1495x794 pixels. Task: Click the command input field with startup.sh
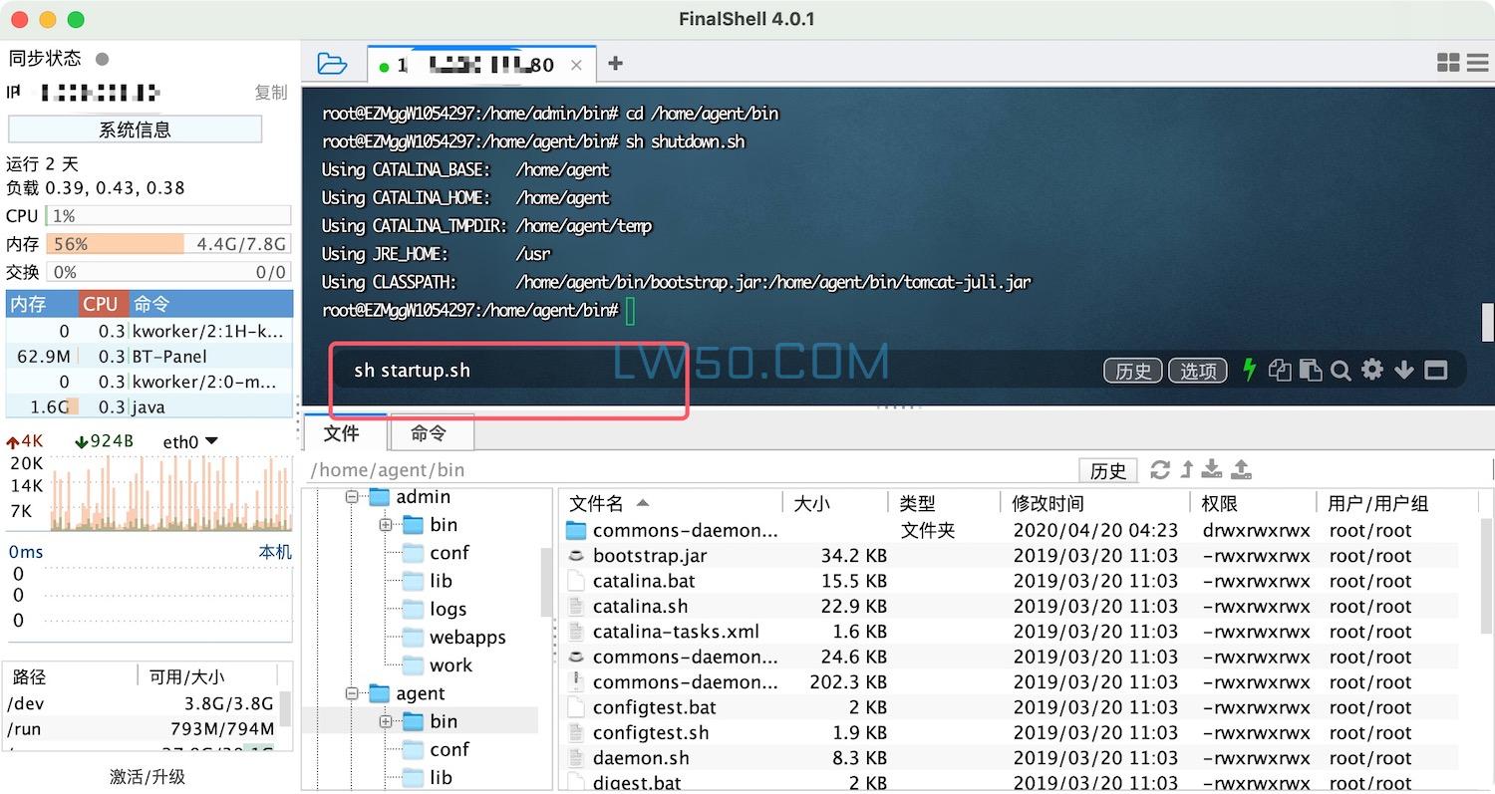(x=698, y=371)
